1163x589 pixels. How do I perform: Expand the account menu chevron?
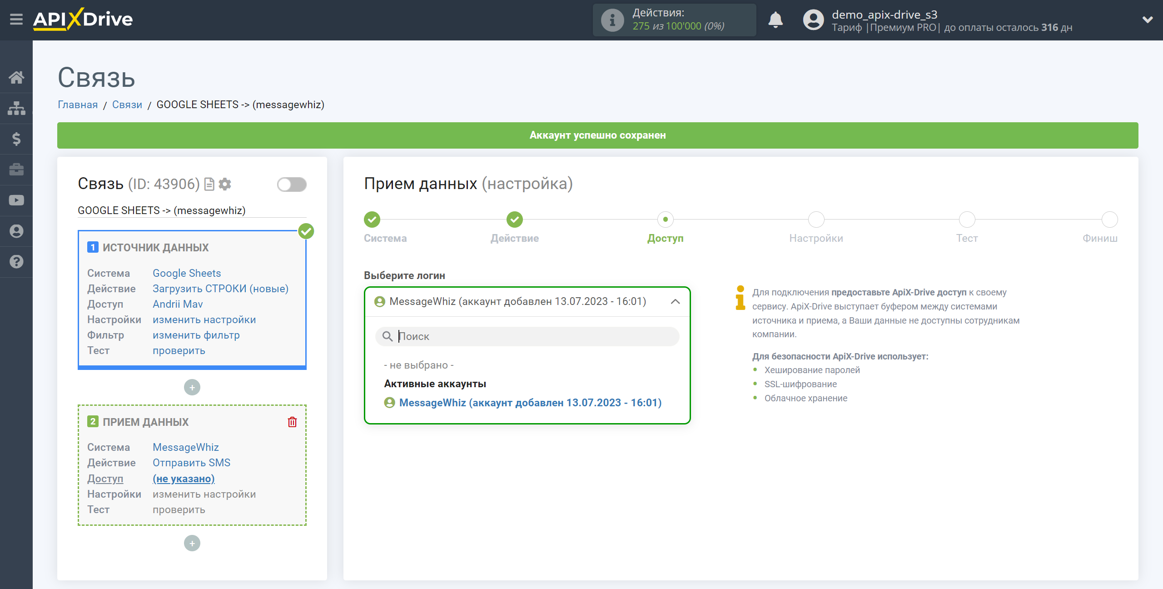click(x=1148, y=20)
